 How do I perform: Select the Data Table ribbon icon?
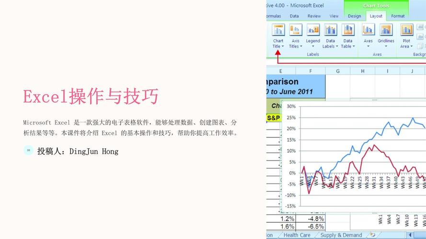pos(347,30)
